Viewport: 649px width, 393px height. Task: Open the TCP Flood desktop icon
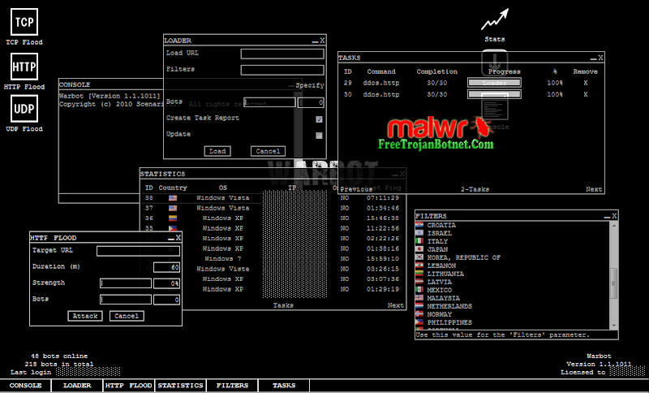(x=24, y=22)
